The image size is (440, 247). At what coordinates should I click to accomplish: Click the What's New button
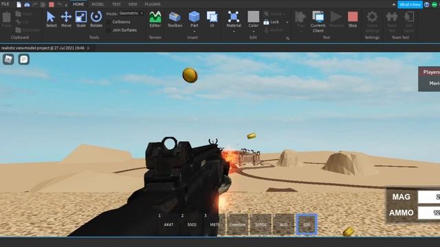[410, 5]
